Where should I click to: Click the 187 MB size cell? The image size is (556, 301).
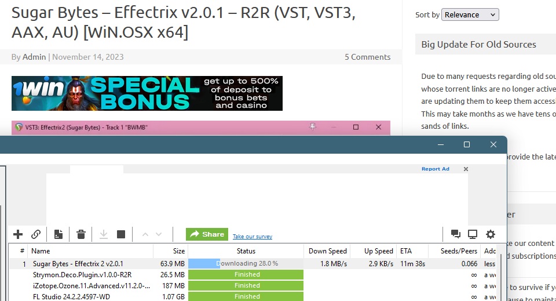173,286
